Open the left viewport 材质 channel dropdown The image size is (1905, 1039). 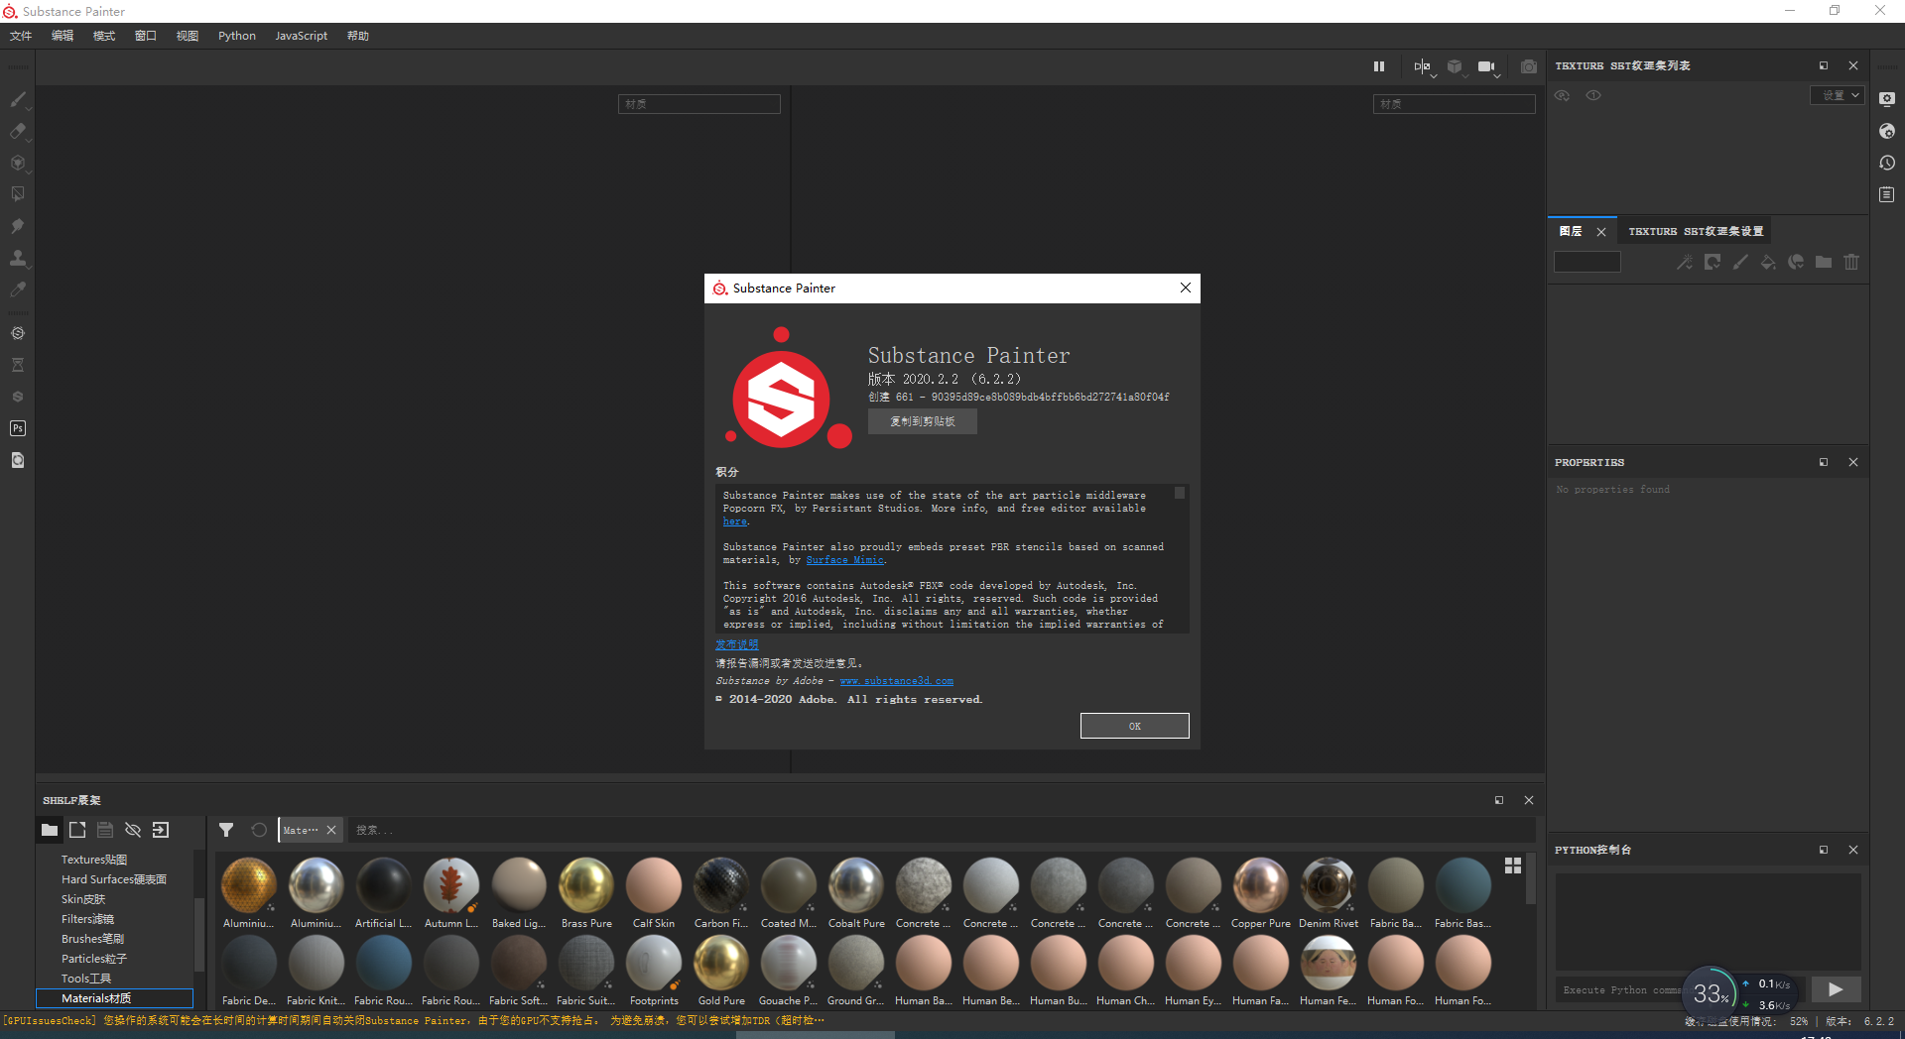click(x=699, y=104)
